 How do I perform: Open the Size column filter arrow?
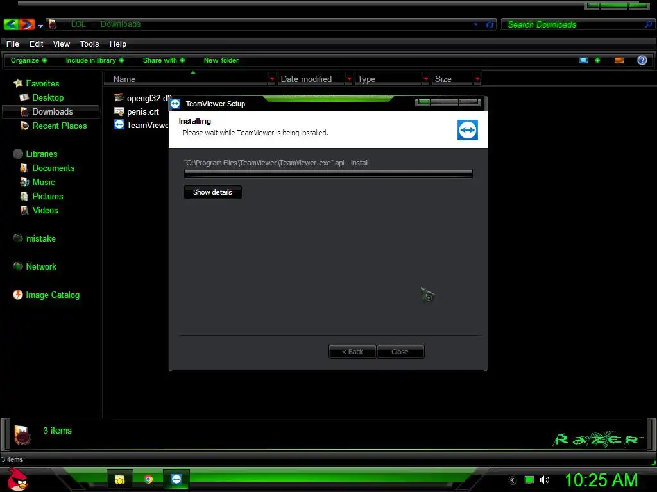tap(477, 79)
